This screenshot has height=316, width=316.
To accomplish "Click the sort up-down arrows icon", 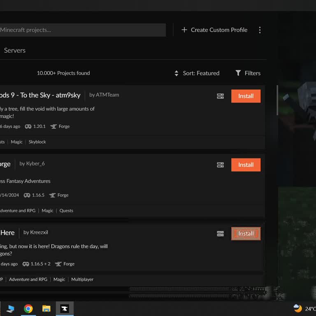I will click(x=177, y=73).
